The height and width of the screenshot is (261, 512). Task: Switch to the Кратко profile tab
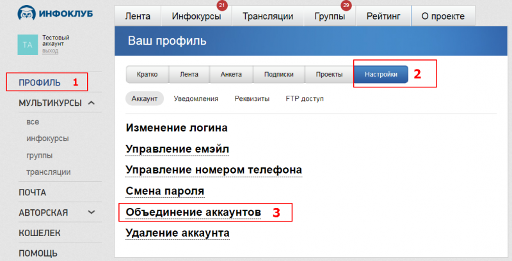pyautogui.click(x=147, y=74)
